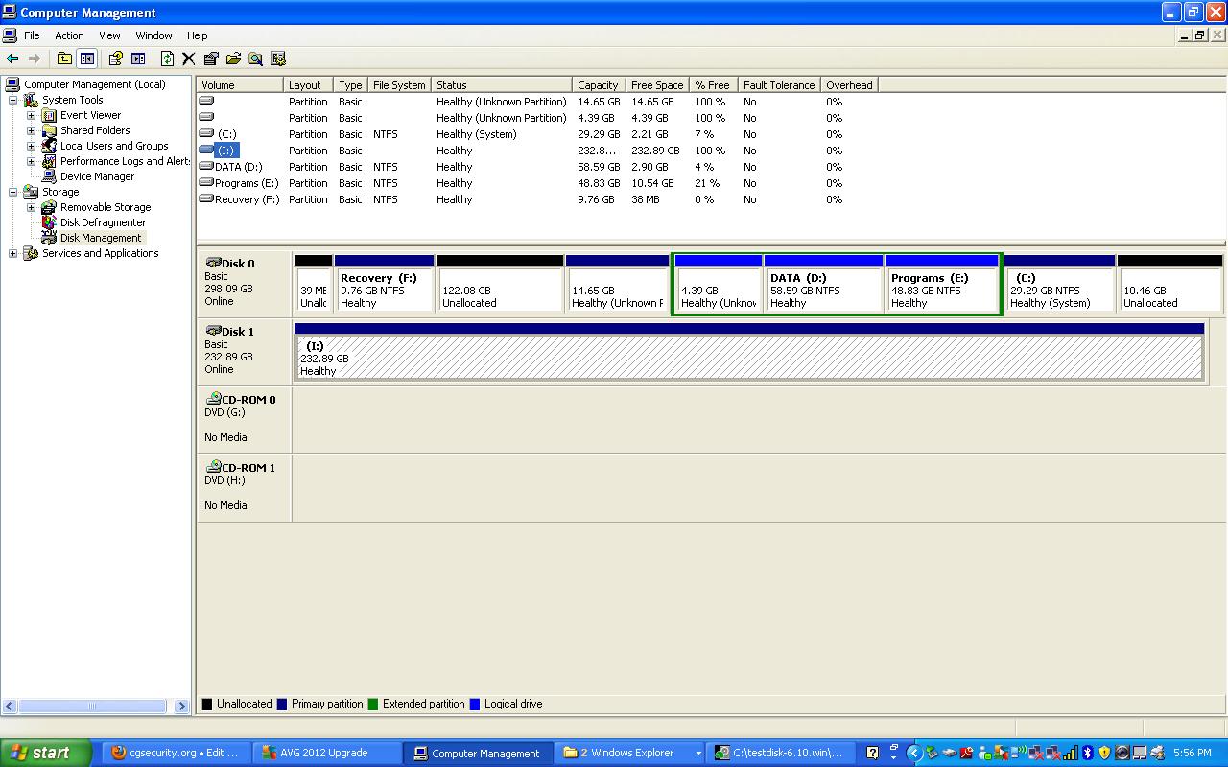Select Device Manager in the tree
The width and height of the screenshot is (1228, 767).
click(97, 176)
